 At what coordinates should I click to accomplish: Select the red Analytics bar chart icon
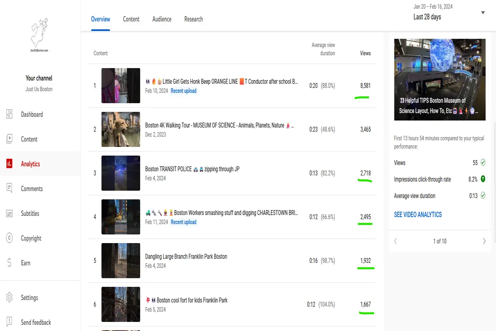tap(10, 164)
